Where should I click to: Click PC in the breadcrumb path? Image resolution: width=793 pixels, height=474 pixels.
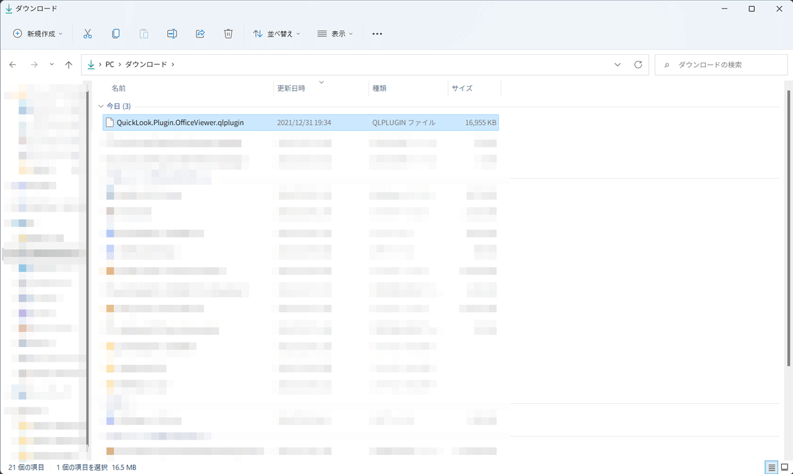pos(110,64)
